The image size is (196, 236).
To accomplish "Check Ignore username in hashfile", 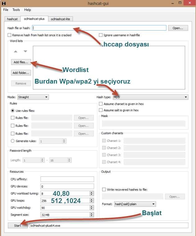I will [101, 35].
